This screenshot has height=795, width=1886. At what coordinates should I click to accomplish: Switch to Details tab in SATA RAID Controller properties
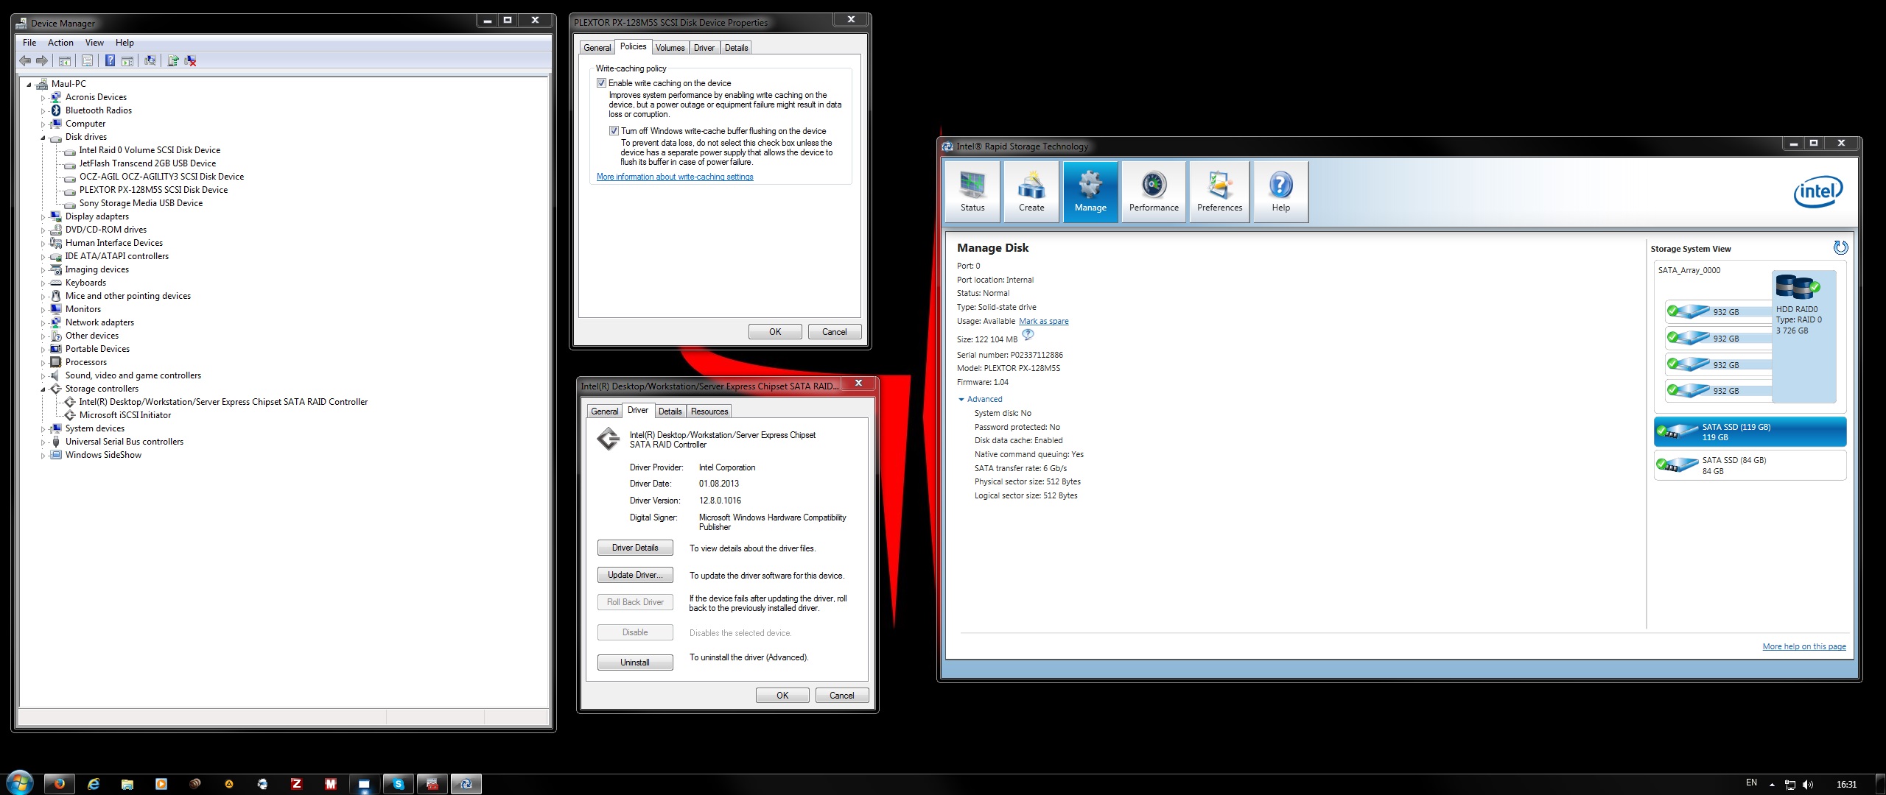[x=670, y=411]
